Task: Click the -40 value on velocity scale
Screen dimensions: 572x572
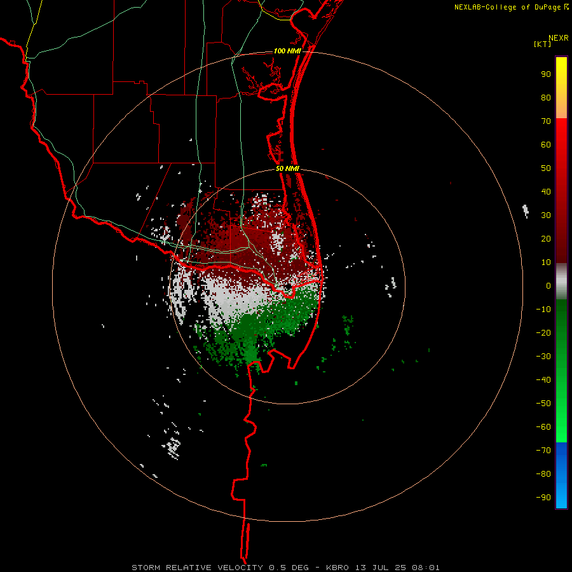Action: [x=543, y=380]
